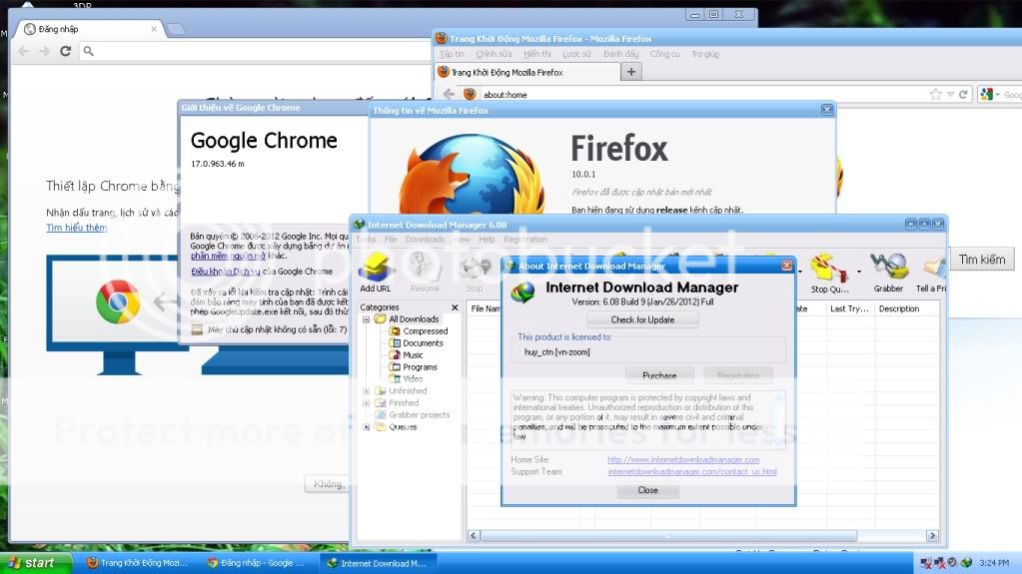Open the Downloads menu in IDM

pos(425,240)
